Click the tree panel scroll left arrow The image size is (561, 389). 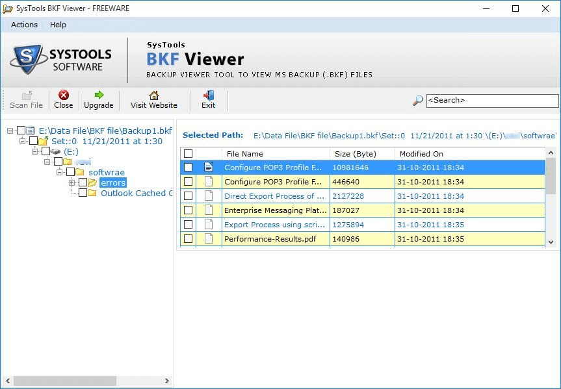pyautogui.click(x=8, y=381)
